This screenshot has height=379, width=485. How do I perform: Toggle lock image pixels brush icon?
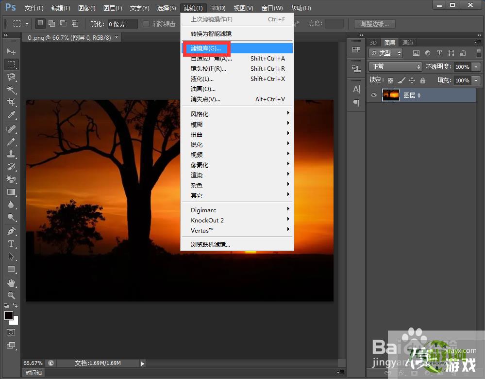coord(401,80)
